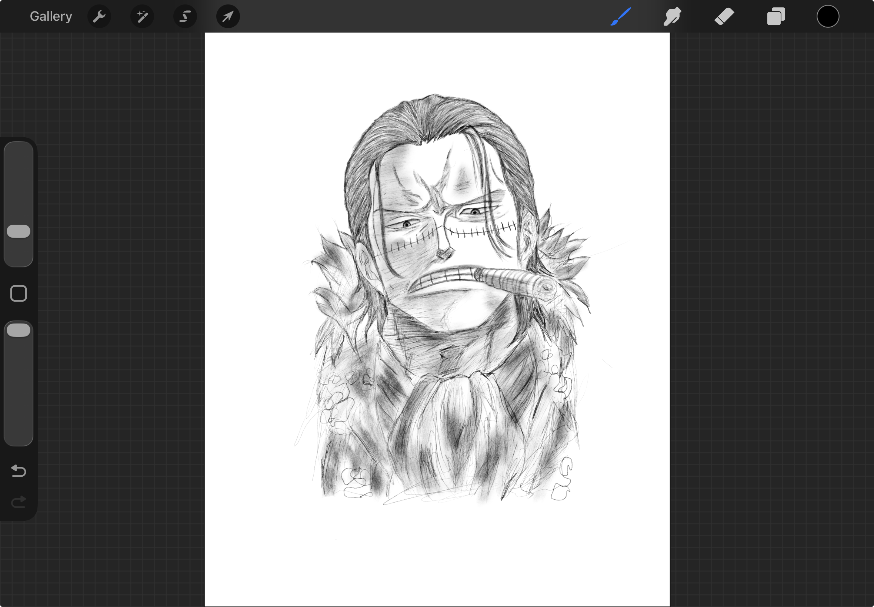
Task: Undo the last stroke
Action: pyautogui.click(x=19, y=471)
